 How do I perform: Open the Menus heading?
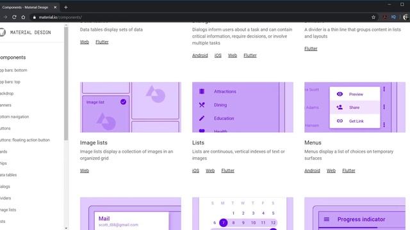[313, 142]
